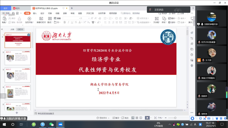Click the Format Painter (格式刷) icon

point(19,19)
